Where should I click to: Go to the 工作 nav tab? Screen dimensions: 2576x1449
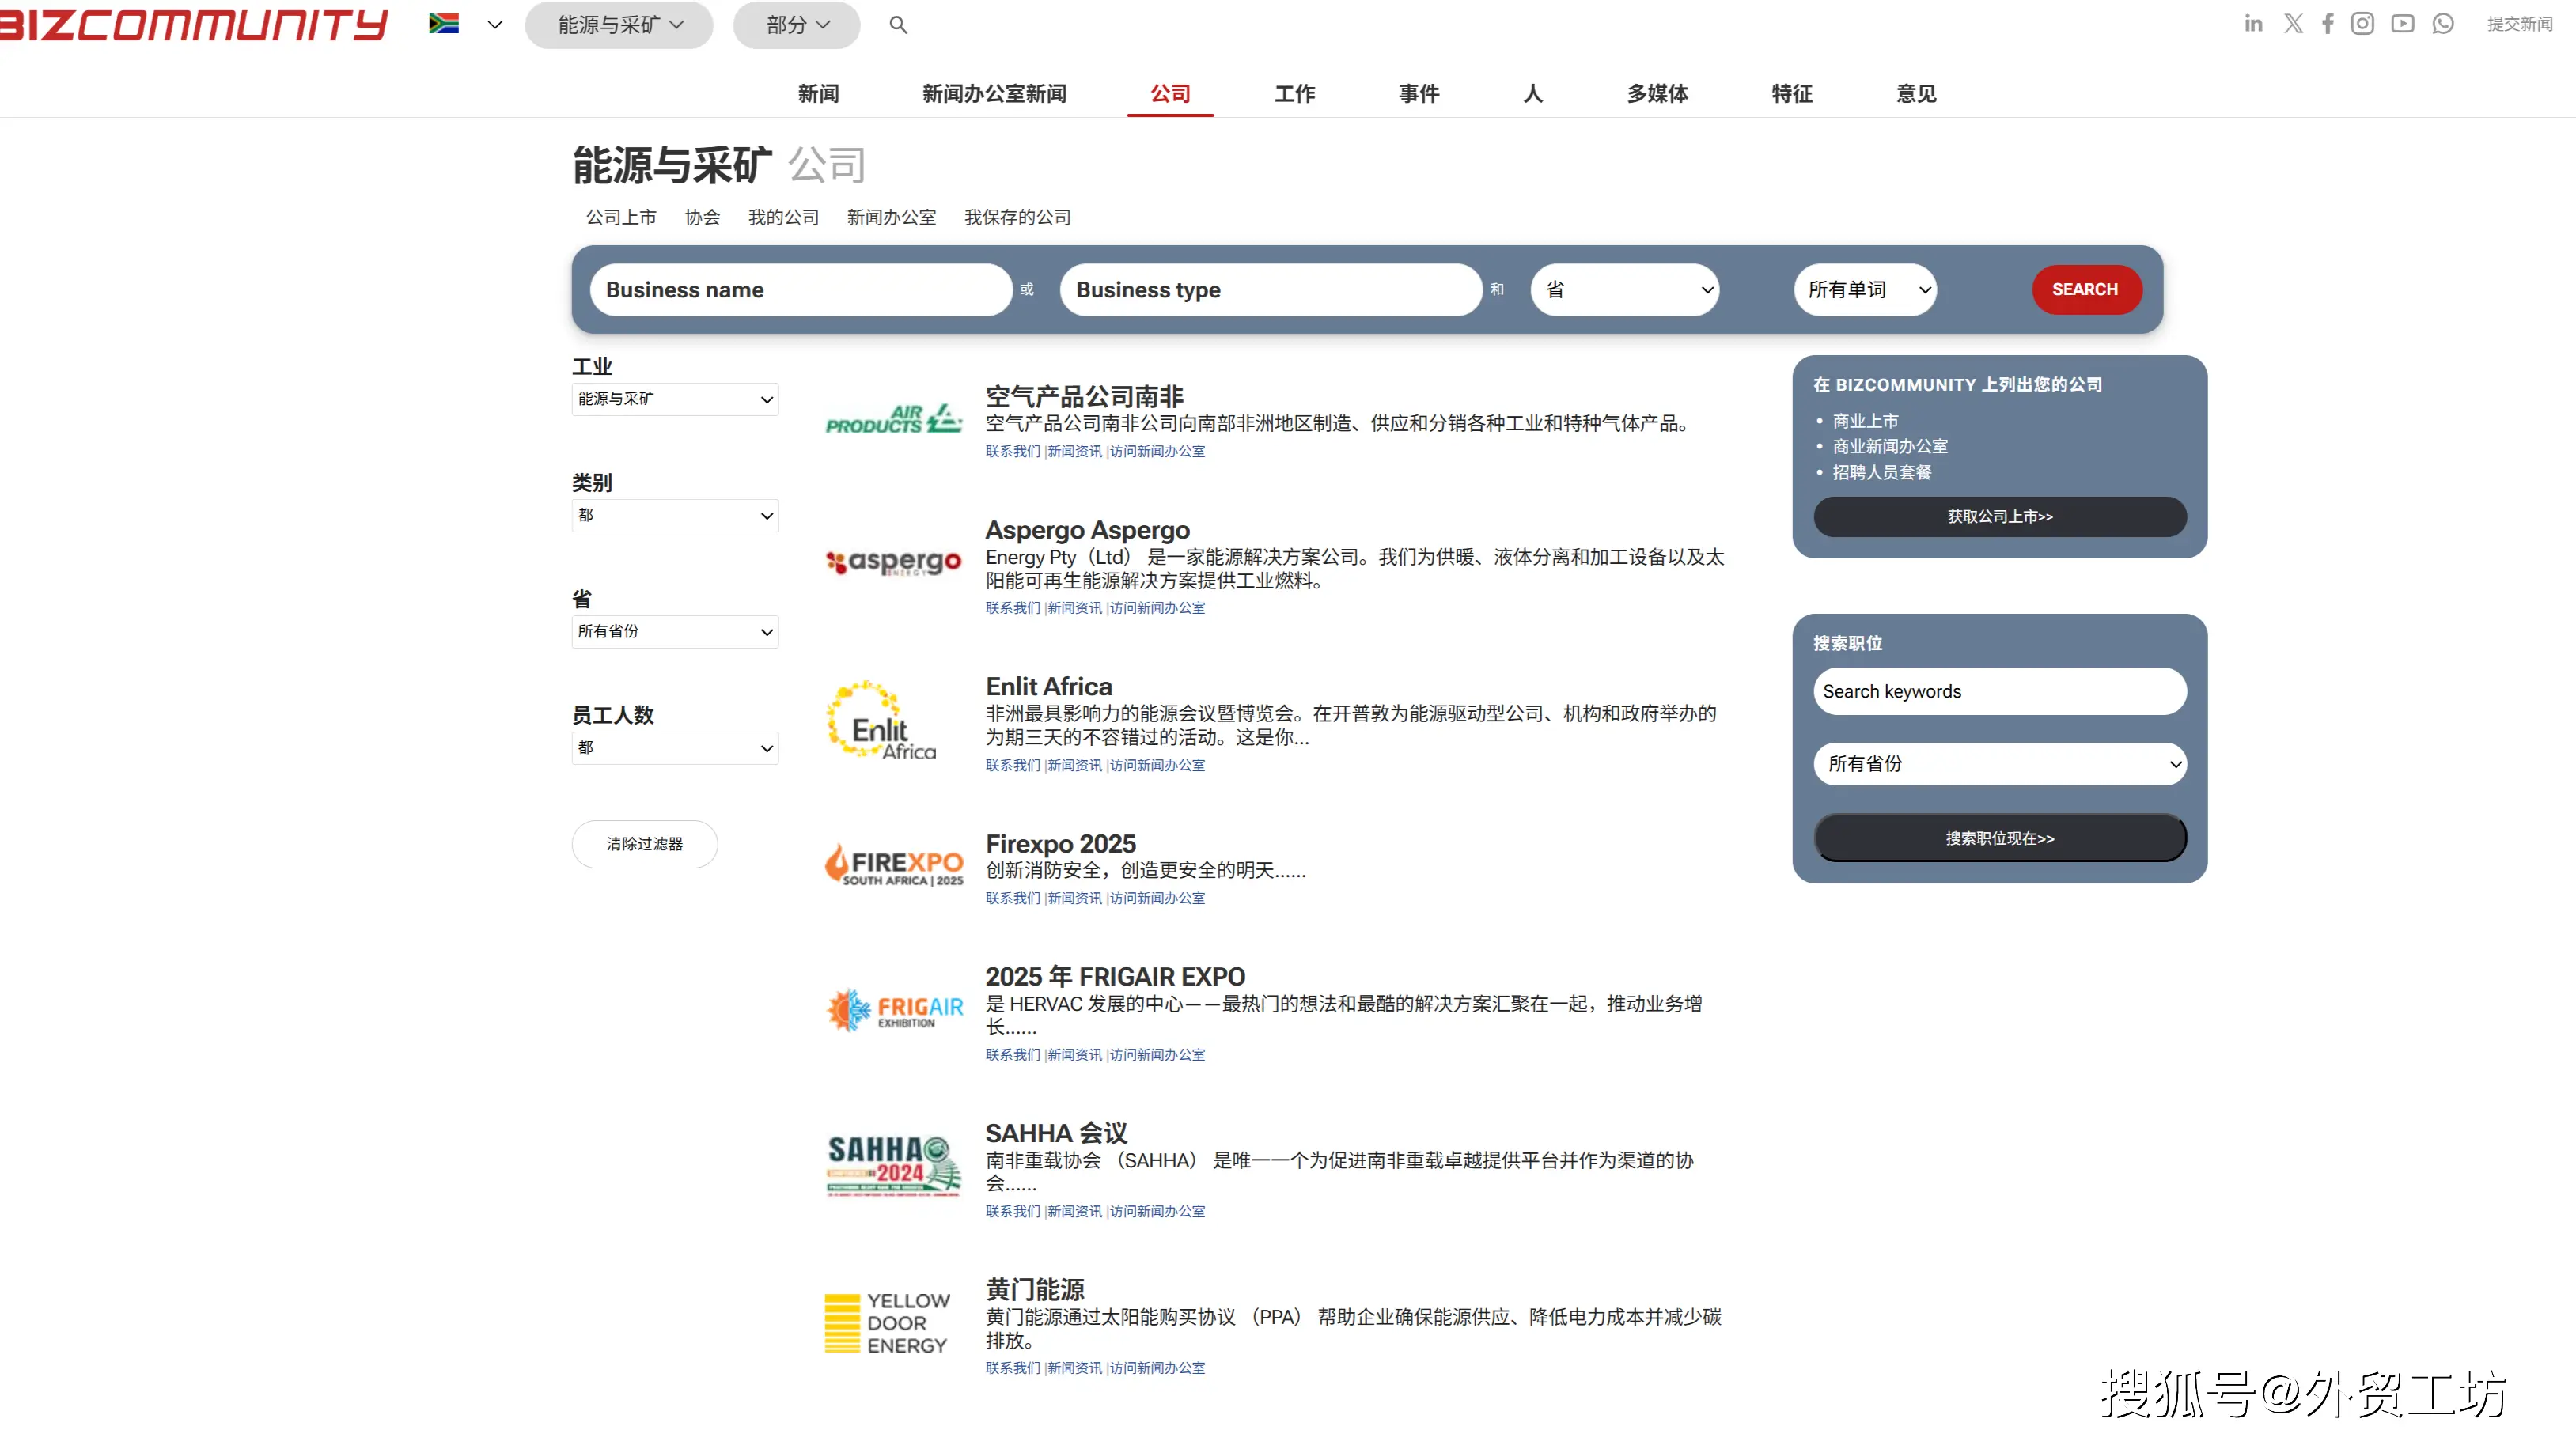click(x=1294, y=94)
